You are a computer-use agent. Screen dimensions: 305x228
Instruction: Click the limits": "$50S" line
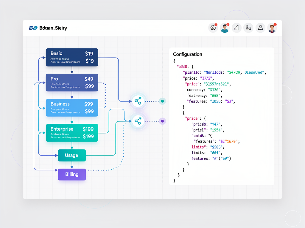pyautogui.click(x=208, y=147)
